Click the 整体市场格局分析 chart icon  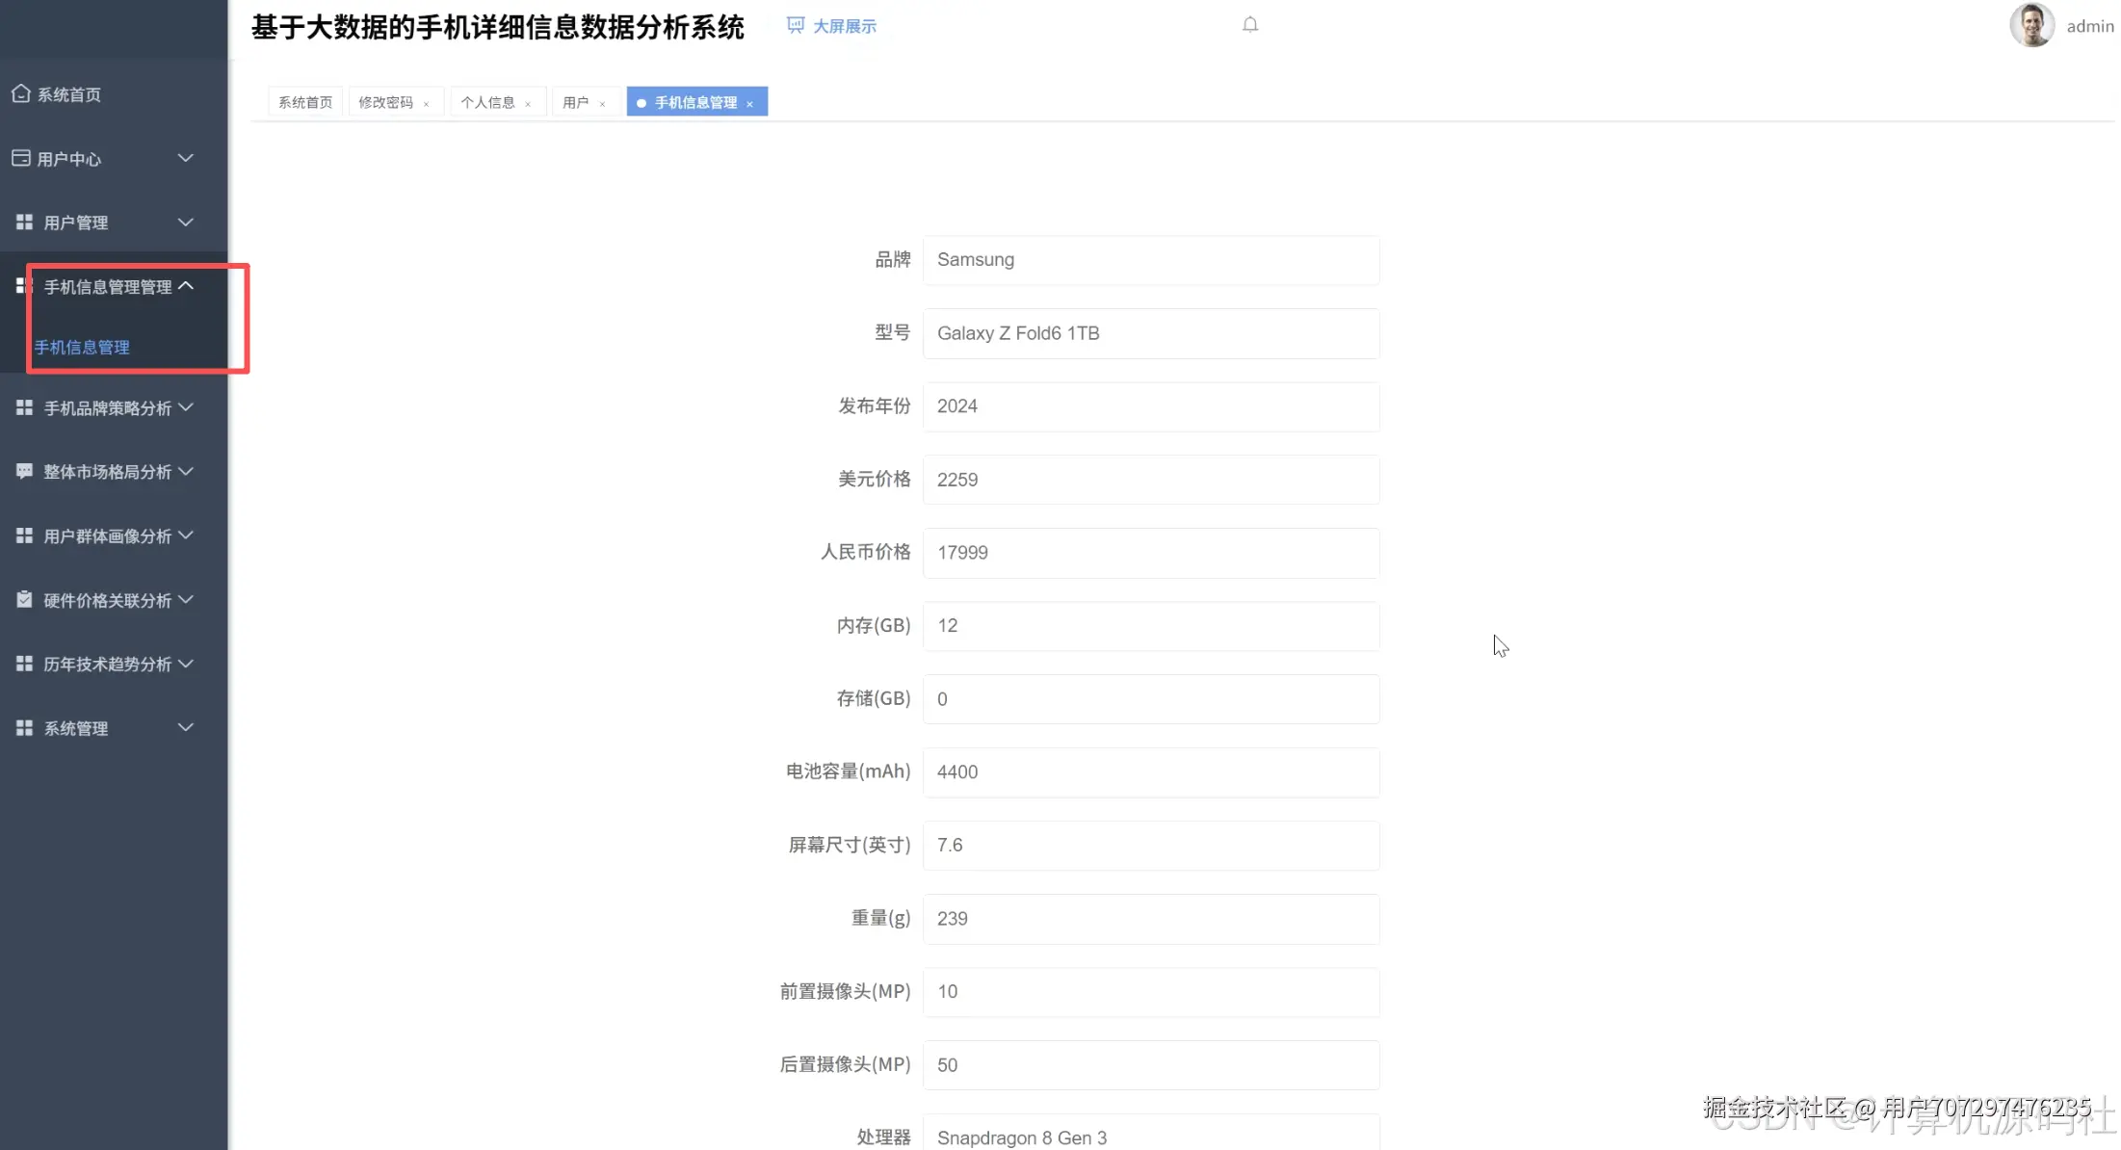[23, 471]
